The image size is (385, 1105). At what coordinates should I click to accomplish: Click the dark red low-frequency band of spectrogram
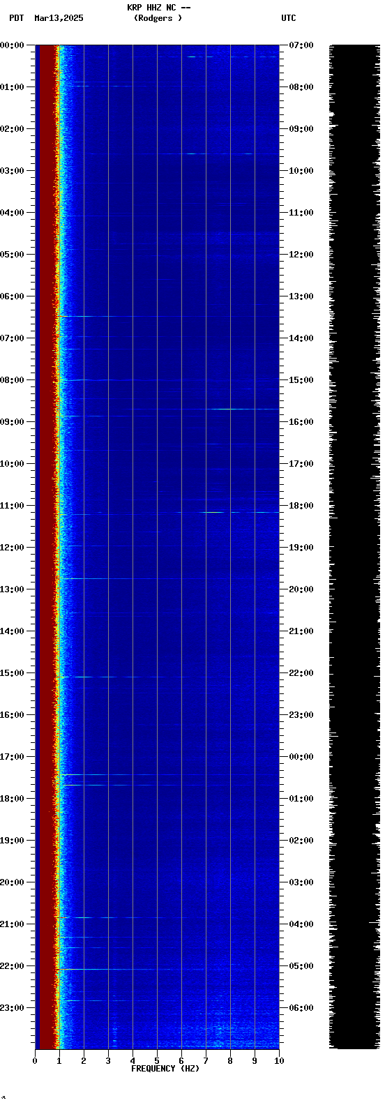(x=47, y=546)
